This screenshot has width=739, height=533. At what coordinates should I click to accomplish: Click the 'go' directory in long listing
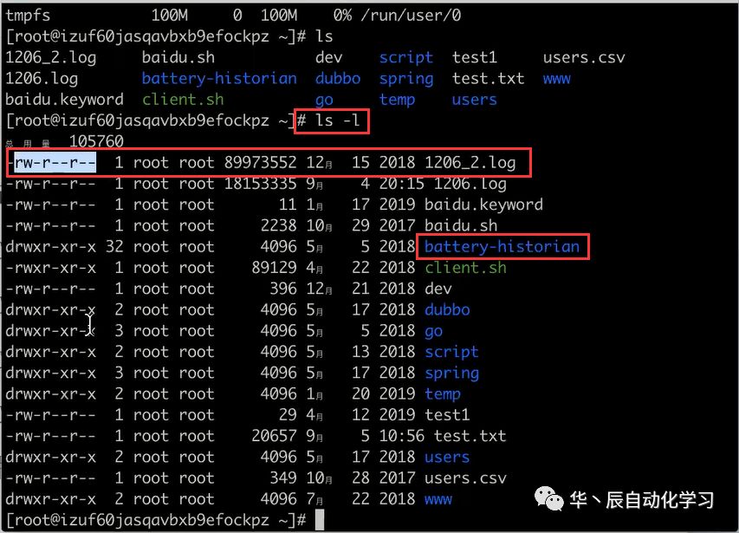(x=433, y=331)
